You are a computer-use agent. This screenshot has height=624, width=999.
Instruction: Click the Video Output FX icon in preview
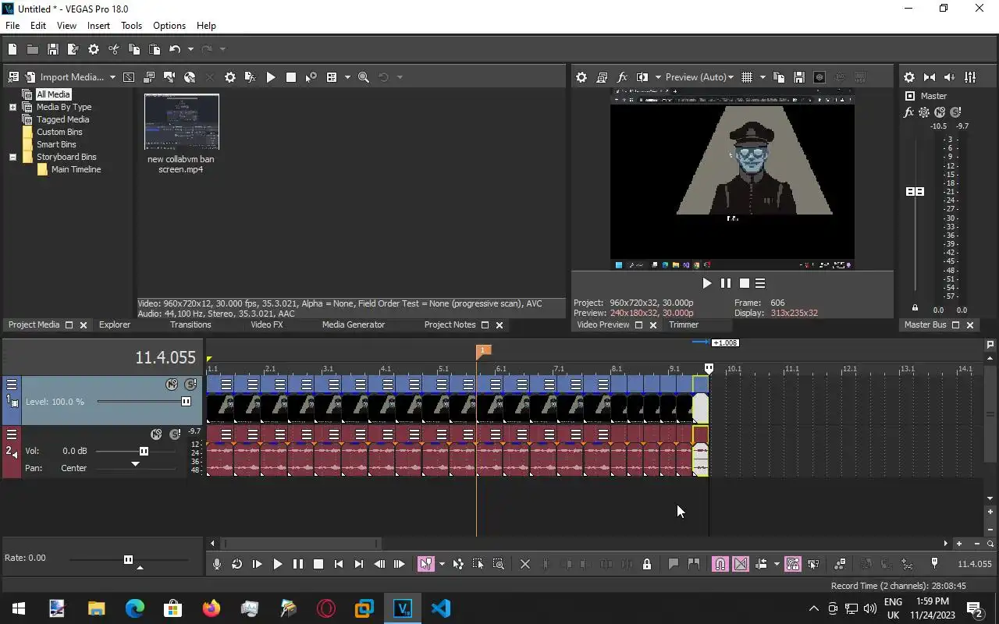(x=622, y=77)
